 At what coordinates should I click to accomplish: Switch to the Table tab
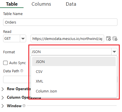[x=12, y=4]
